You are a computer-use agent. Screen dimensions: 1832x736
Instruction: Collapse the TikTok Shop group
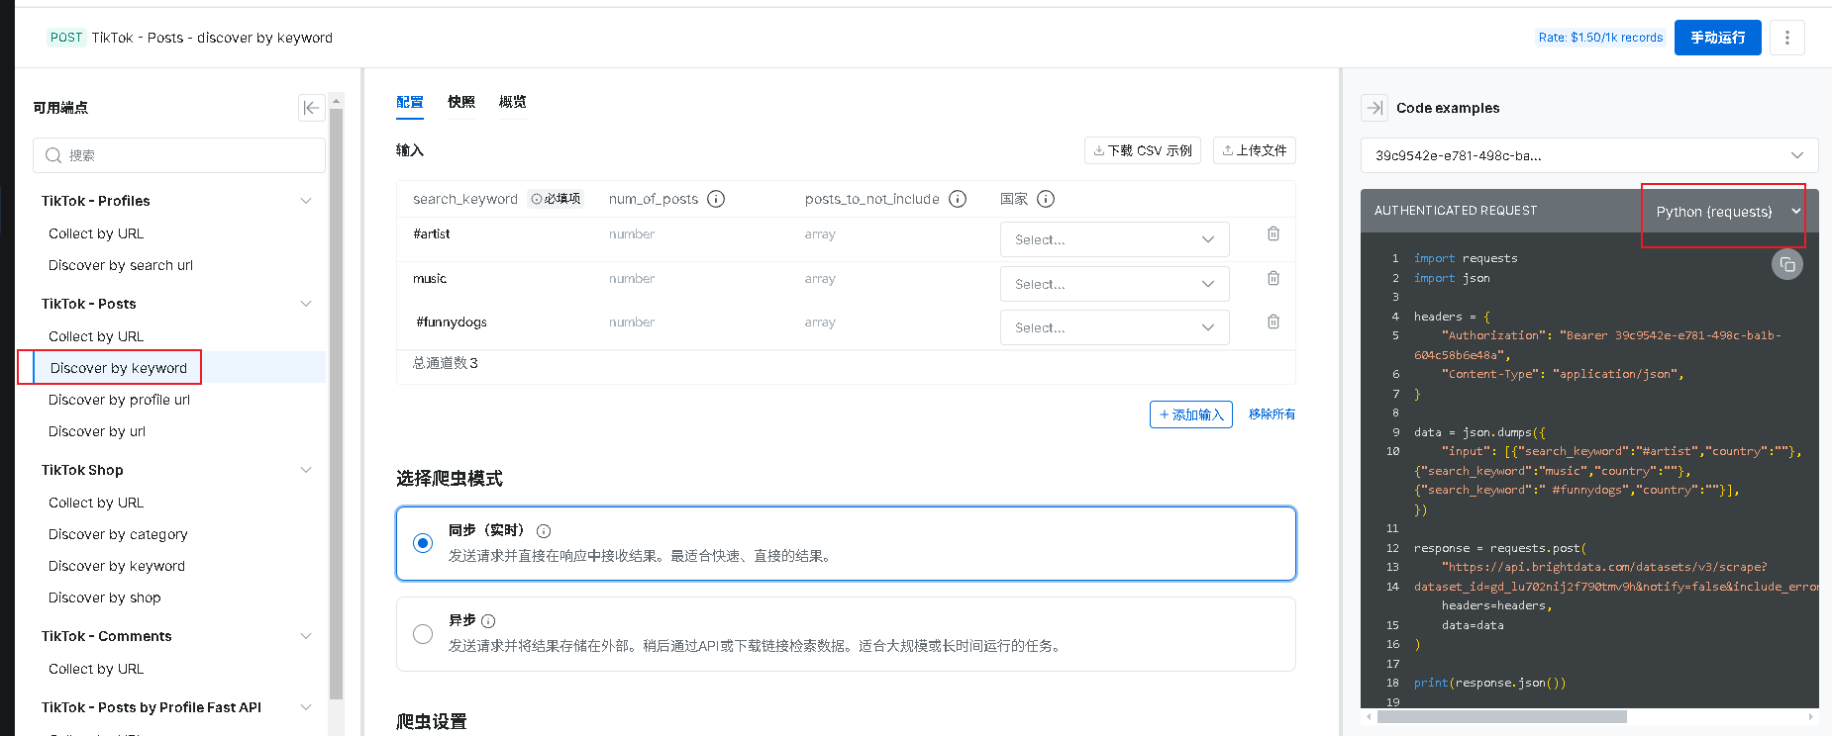click(306, 470)
